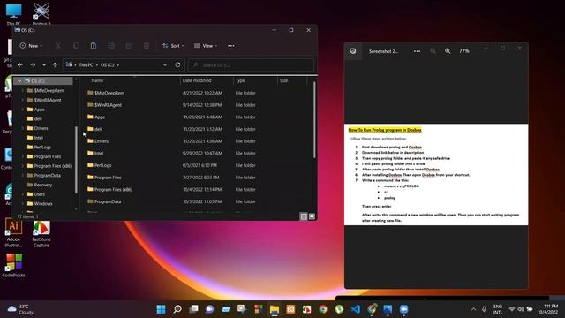The image size is (565, 318).
Task: Expand the $WinREAgent tree folder
Action: [x=23, y=100]
